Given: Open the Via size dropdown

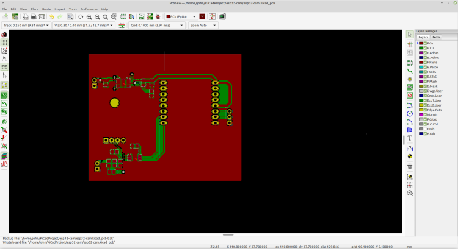Looking at the screenshot, I should [84, 26].
